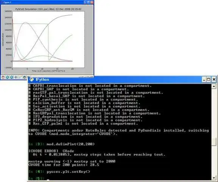Click the 'INFO: Compartments andor RateRules' line
Image resolution: width=218 pixels, height=182 pixels.
[x=118, y=130]
